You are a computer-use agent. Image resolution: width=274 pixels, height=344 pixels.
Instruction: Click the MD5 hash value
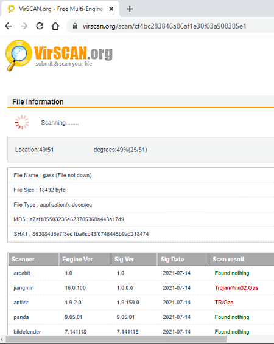pyautogui.click(x=77, y=219)
